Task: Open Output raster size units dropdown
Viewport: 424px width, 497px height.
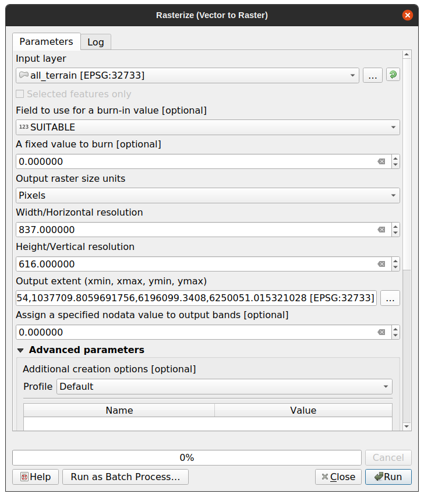Action: pyautogui.click(x=207, y=196)
